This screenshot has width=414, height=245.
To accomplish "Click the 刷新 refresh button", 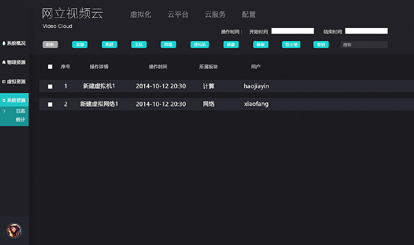I will (50, 45).
